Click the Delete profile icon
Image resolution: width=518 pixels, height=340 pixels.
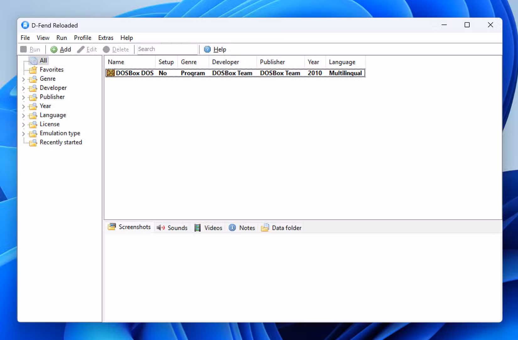tap(107, 49)
